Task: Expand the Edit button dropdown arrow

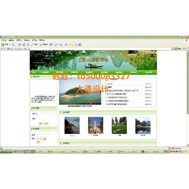Action: click(x=69, y=45)
